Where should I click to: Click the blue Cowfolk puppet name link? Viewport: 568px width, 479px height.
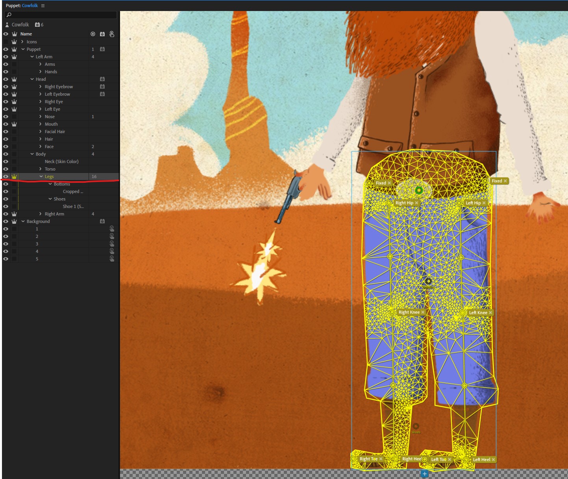coord(30,5)
